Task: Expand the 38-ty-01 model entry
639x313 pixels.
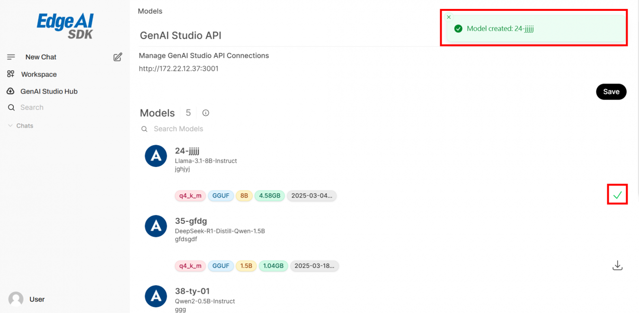Action: coord(193,291)
